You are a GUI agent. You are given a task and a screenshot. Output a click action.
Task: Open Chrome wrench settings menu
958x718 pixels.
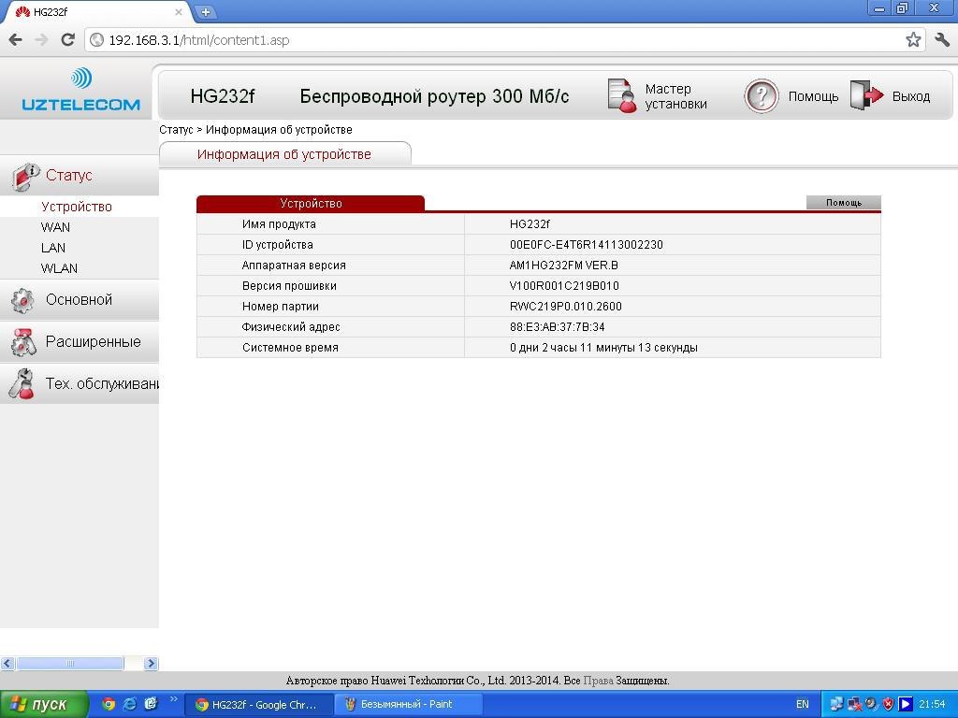(x=942, y=40)
